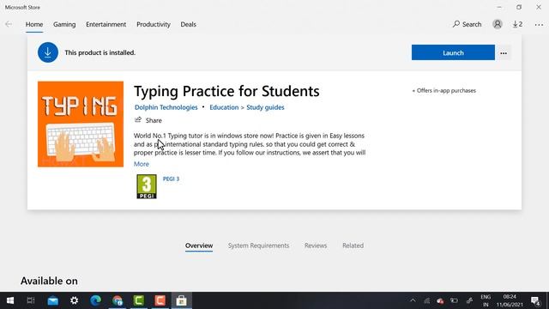Open the clock and date display
This screenshot has width=549, height=309.
coord(510,300)
